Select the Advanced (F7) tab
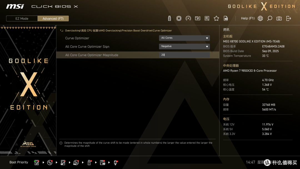This screenshot has height=169, width=300. click(x=53, y=19)
